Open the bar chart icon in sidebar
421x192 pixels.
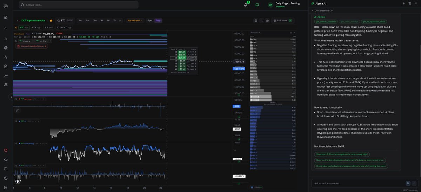click(6, 39)
